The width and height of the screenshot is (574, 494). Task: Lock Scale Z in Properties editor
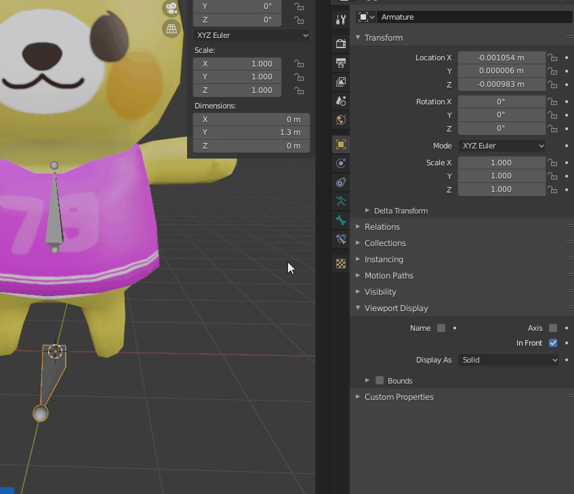point(552,190)
